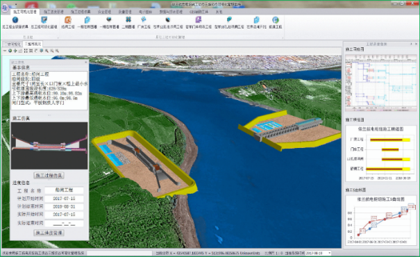The width and height of the screenshot is (420, 257).
Task: Switch to the 二维可视化 view tab
Action: (x=12, y=44)
